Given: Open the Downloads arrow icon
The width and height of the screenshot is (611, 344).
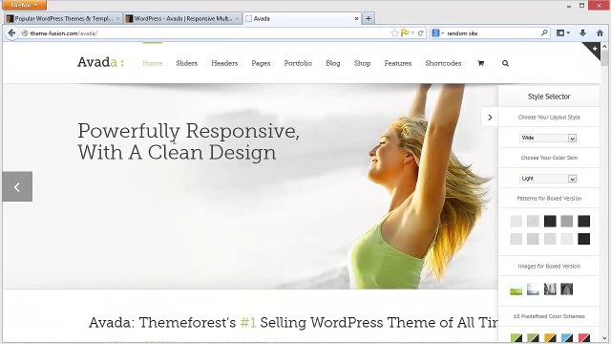Looking at the screenshot, I should click(582, 33).
